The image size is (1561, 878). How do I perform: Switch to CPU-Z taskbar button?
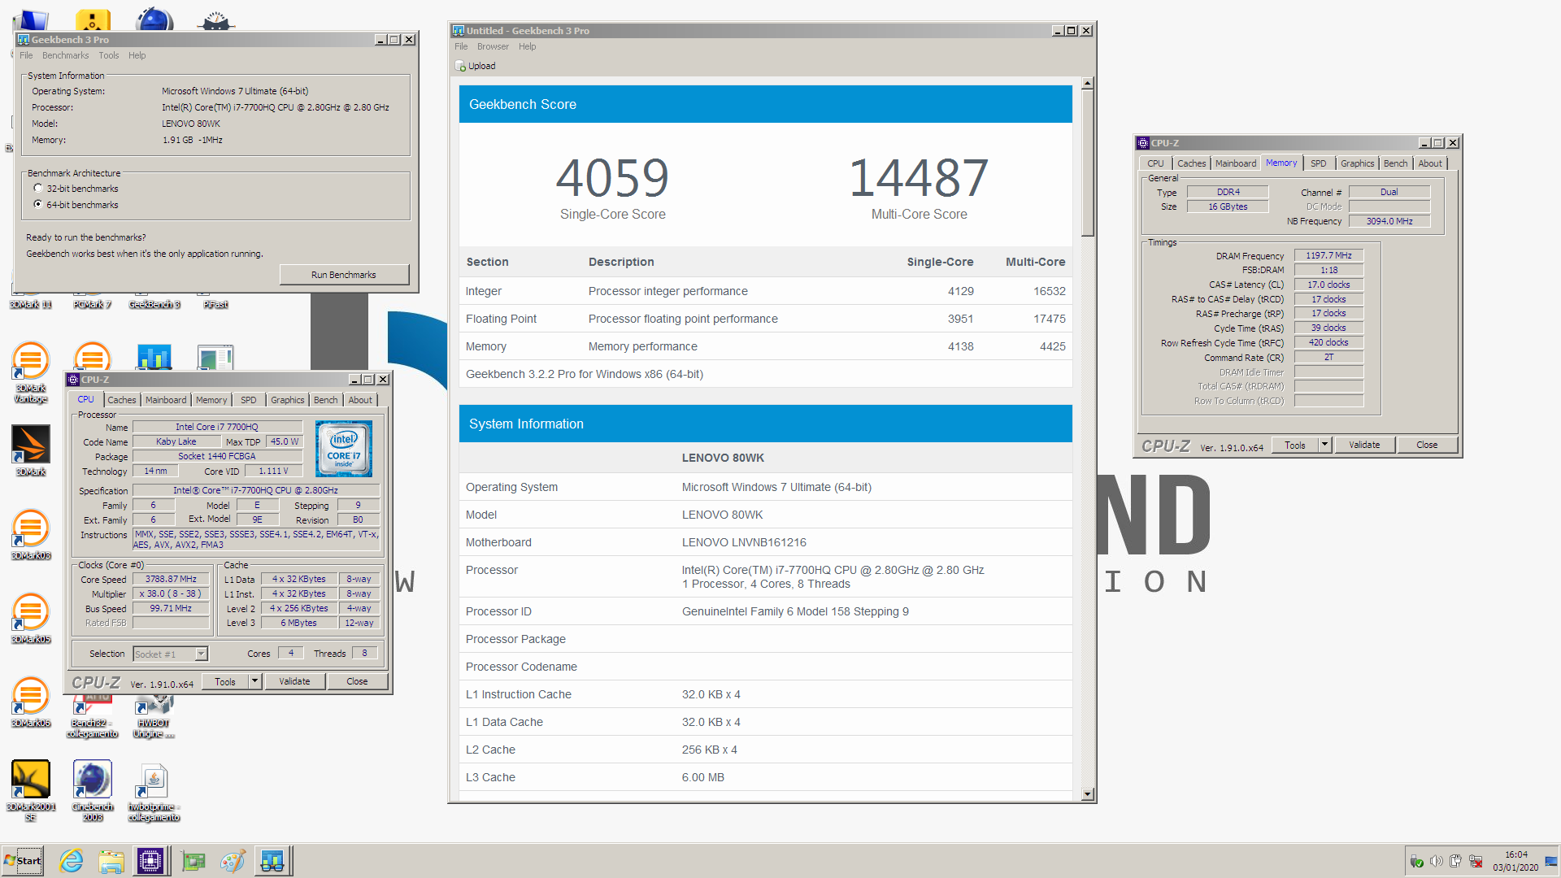click(150, 861)
